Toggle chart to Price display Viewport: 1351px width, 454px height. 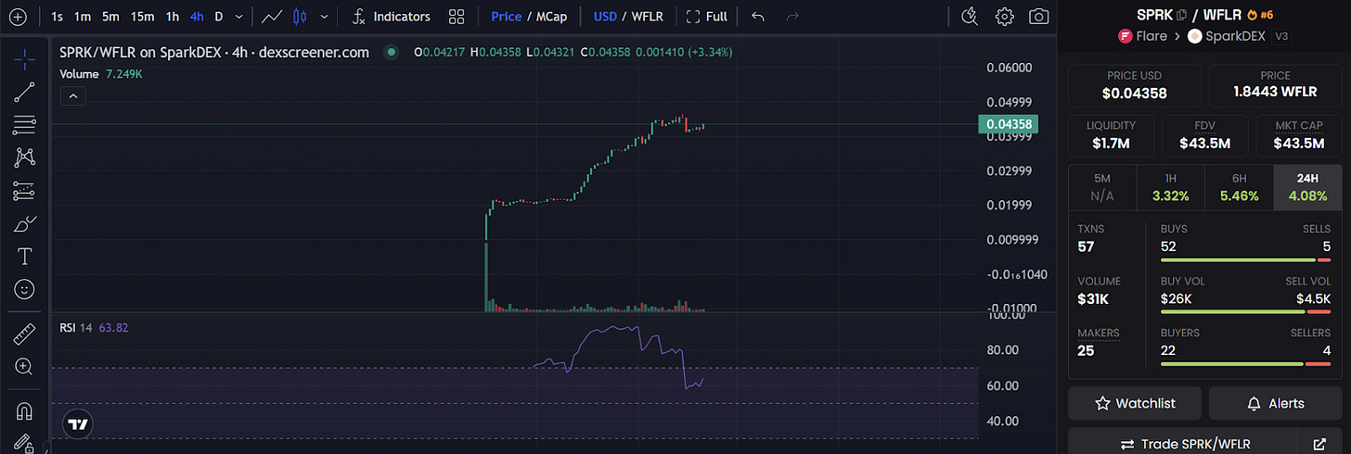(506, 17)
